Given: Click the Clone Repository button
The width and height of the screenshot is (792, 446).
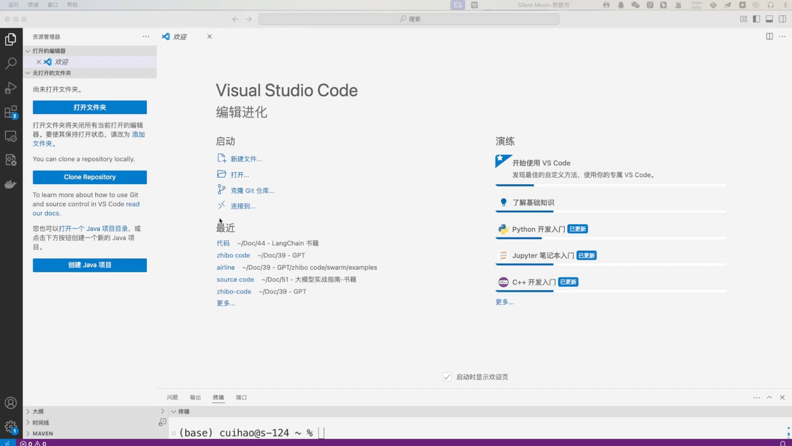Looking at the screenshot, I should (x=90, y=177).
